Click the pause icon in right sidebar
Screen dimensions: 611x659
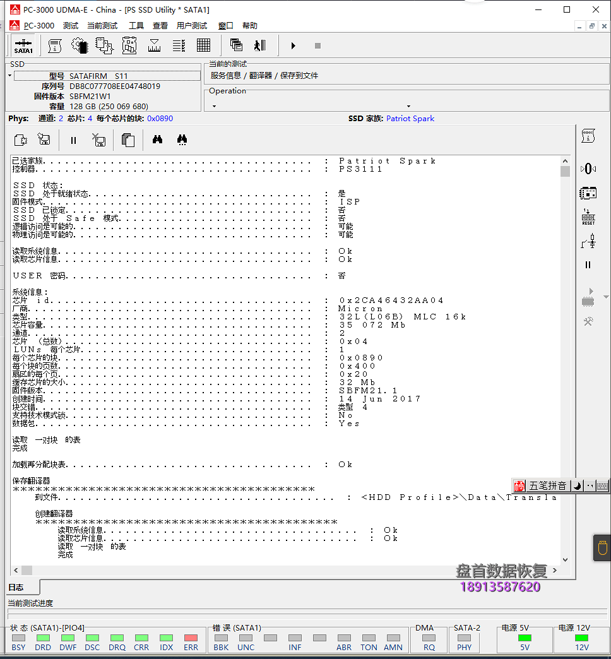(588, 264)
